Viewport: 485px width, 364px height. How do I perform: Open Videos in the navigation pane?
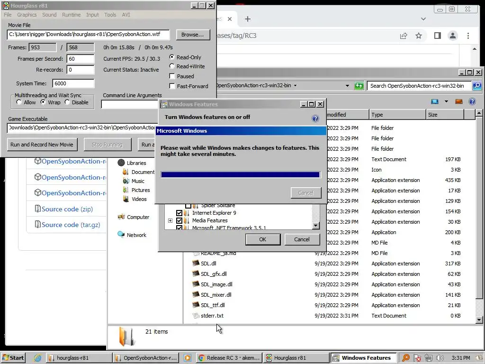pyautogui.click(x=139, y=199)
